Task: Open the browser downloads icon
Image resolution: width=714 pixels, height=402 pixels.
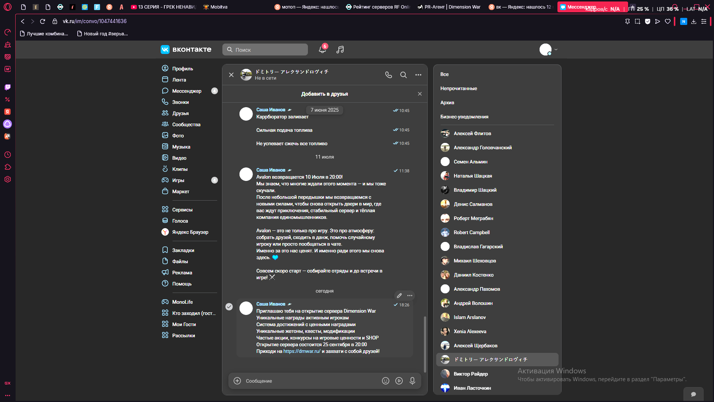Action: tap(694, 22)
